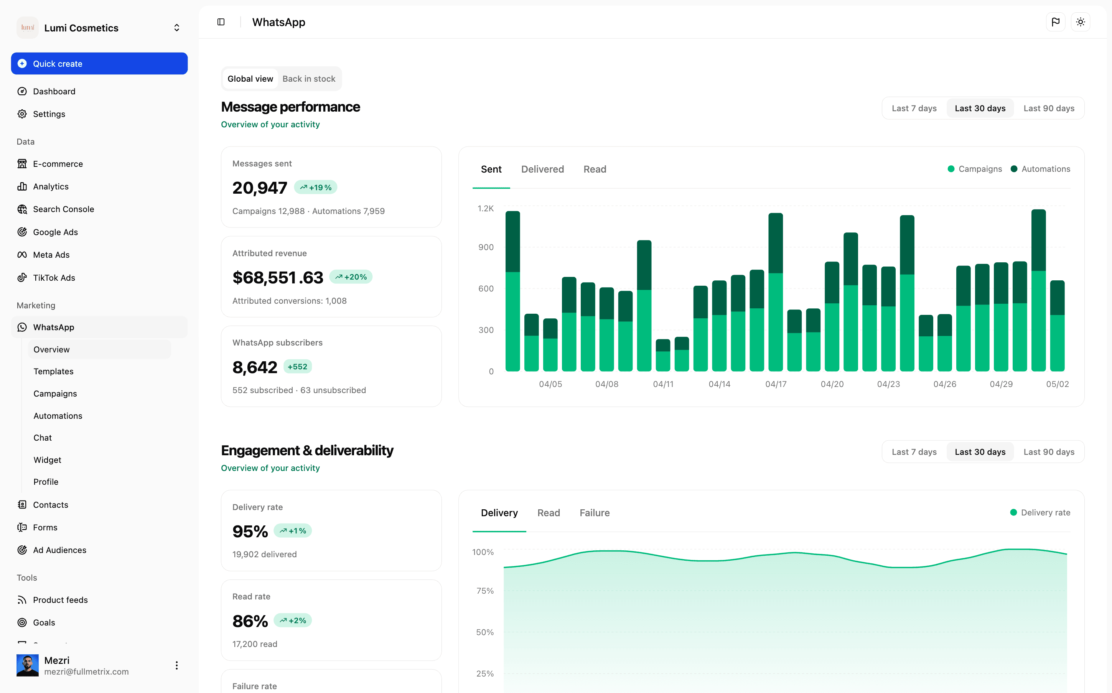The width and height of the screenshot is (1112, 693).
Task: Switch to the Global view tab
Action: click(250, 79)
